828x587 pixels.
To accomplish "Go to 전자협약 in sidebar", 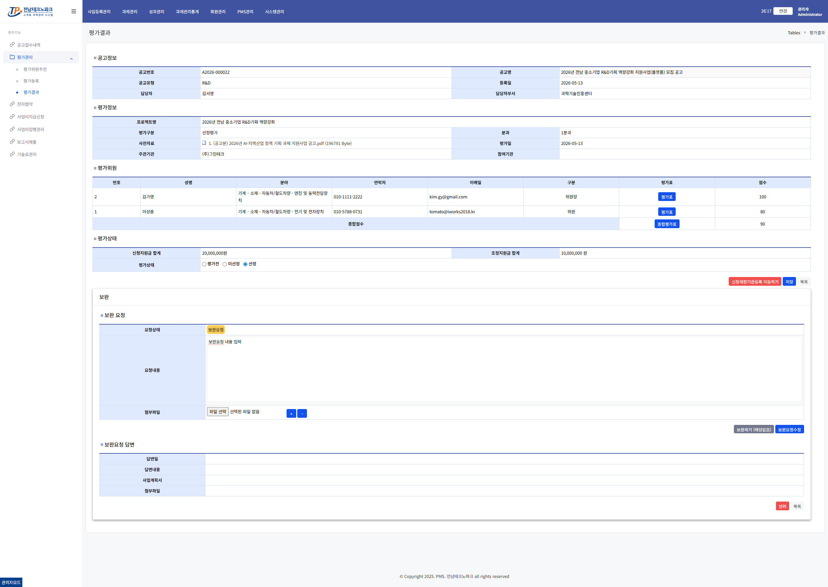I will point(25,104).
